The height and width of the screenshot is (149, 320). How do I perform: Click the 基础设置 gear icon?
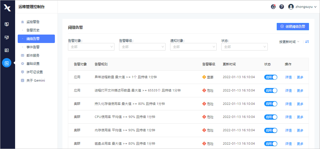(22, 64)
